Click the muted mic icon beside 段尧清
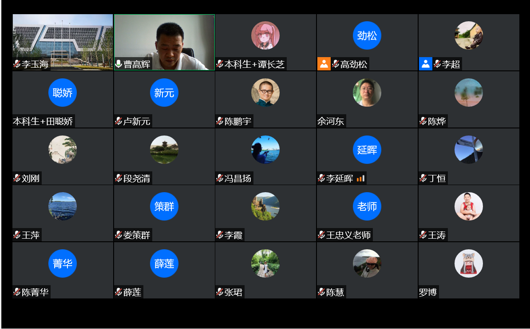This screenshot has height=329, width=530. [x=119, y=178]
